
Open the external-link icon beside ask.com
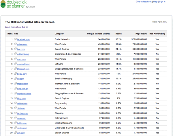pyautogui.click(x=15, y=132)
